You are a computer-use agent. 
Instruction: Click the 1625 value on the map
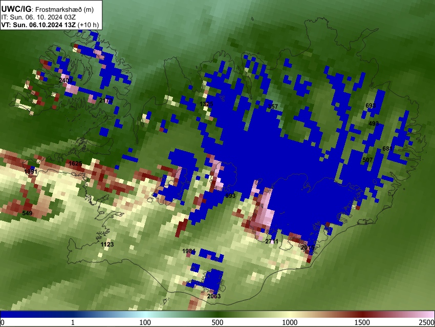[x=75, y=163]
